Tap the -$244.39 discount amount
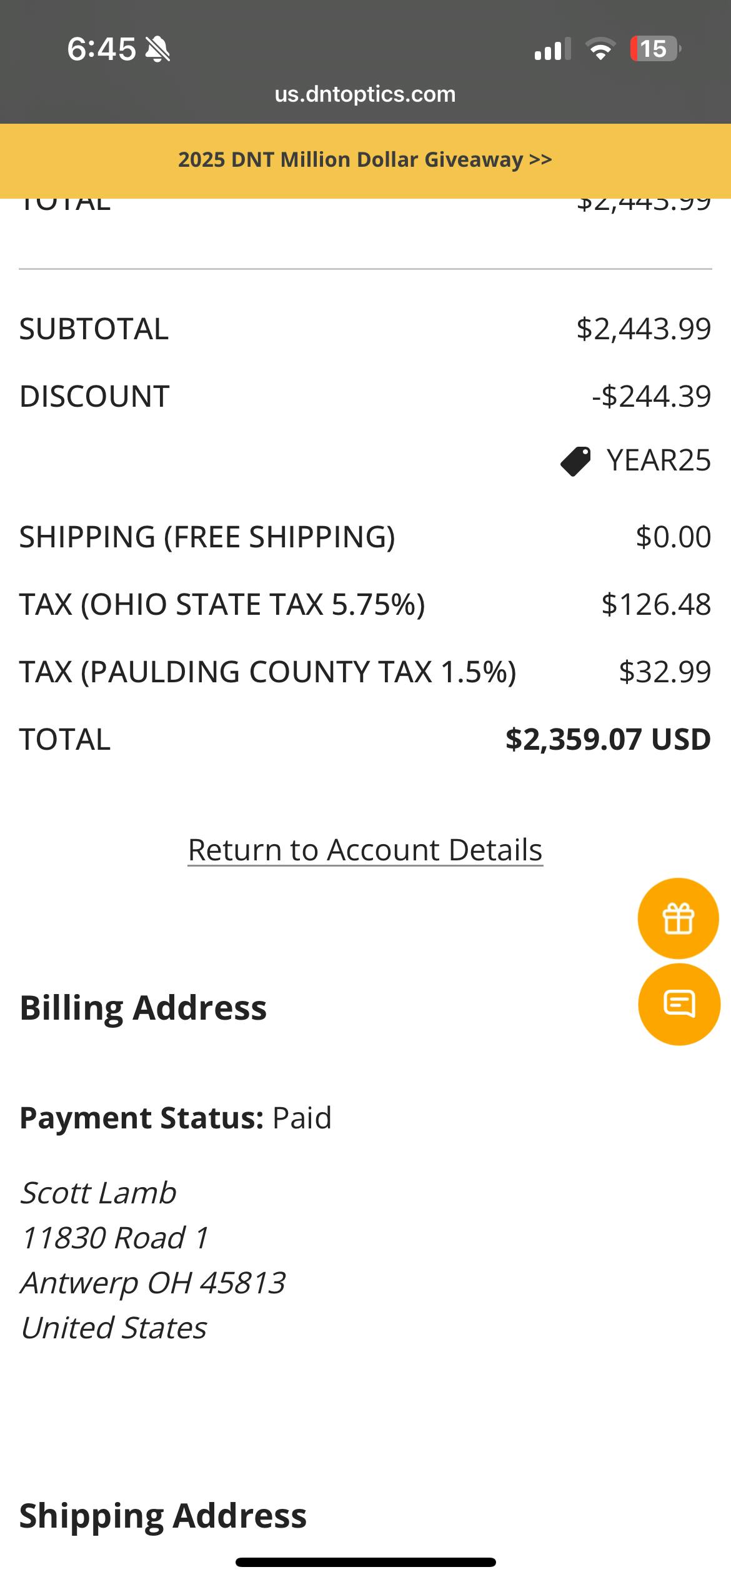This screenshot has height=1582, width=731. point(651,396)
